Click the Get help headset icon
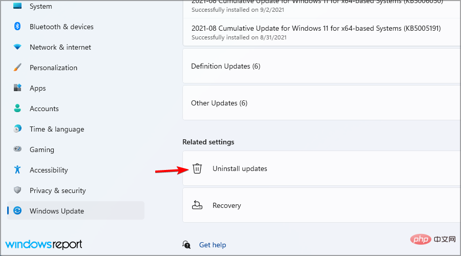This screenshot has height=256, width=461. (186, 245)
